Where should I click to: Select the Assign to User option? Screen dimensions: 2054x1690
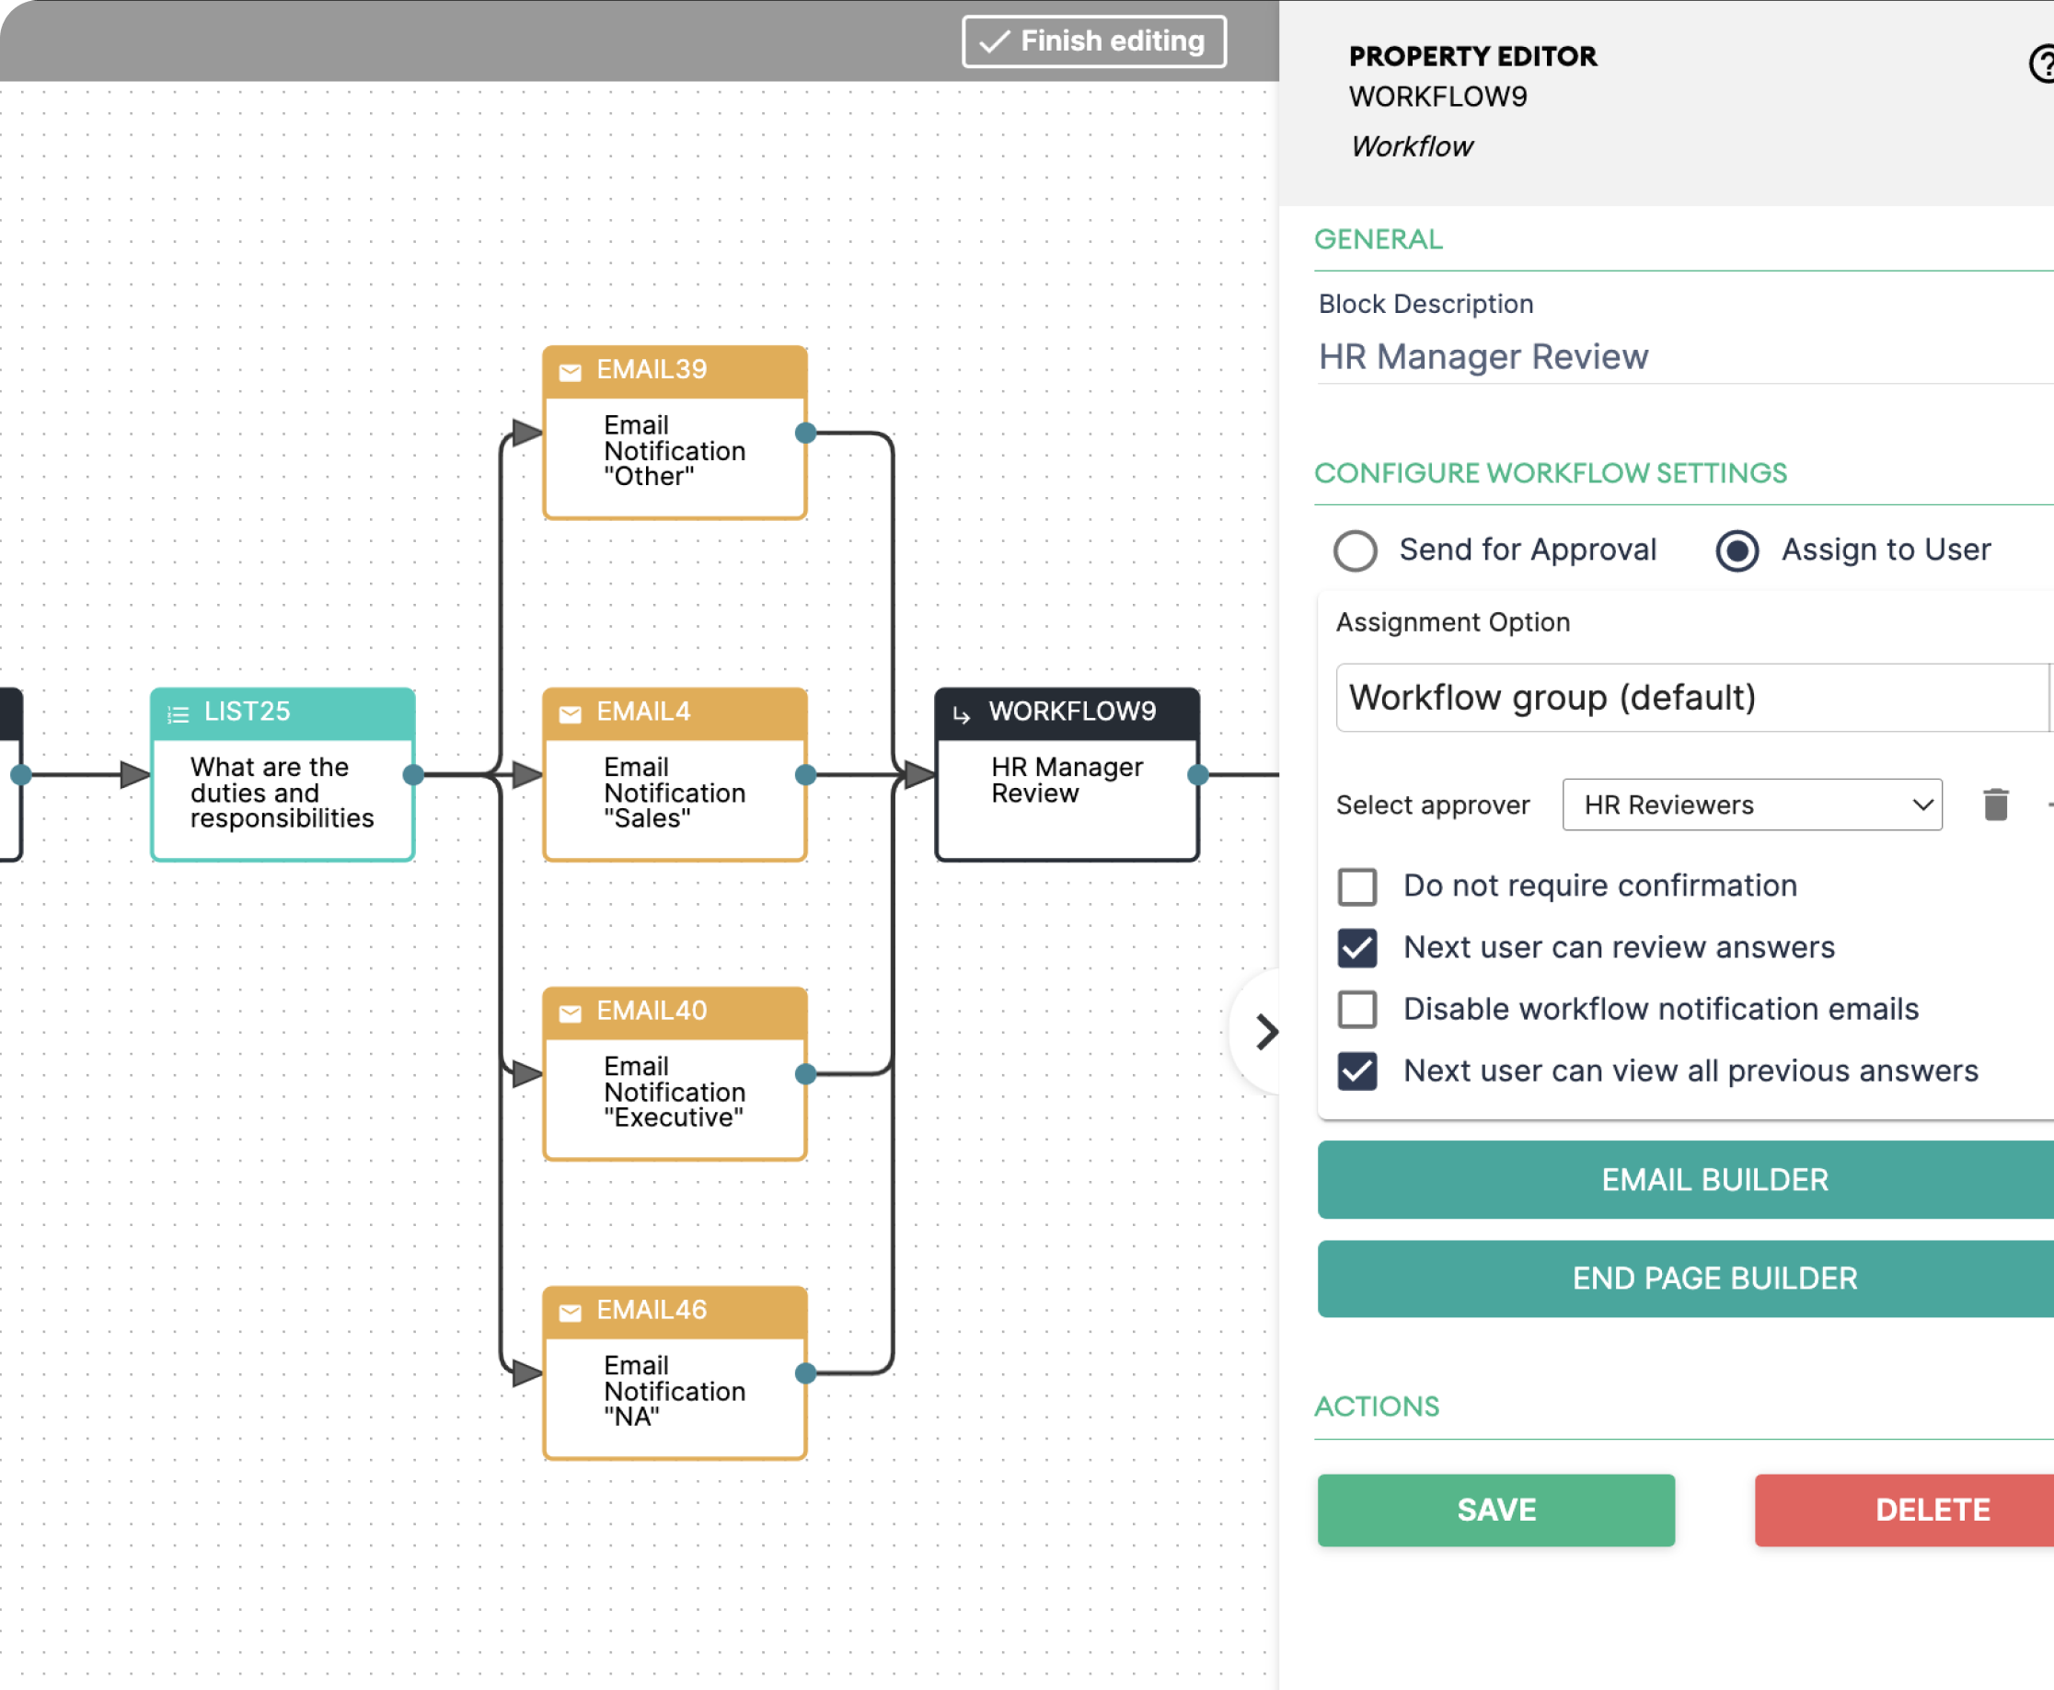[x=1737, y=550]
